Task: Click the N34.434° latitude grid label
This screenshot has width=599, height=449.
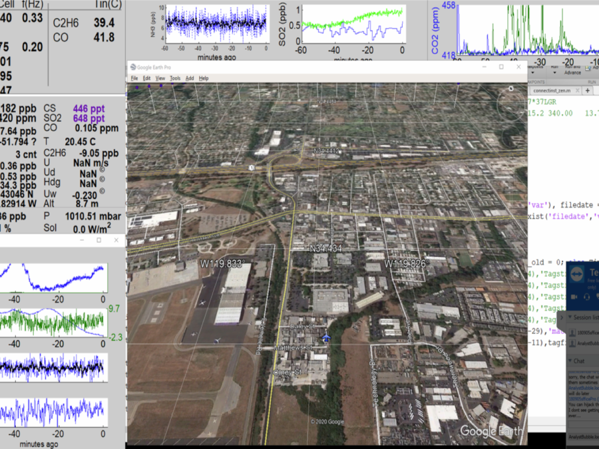Action: (327, 249)
